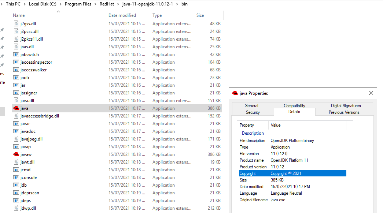Click the jdb application icon
The width and height of the screenshot is (383, 213).
(16, 185)
